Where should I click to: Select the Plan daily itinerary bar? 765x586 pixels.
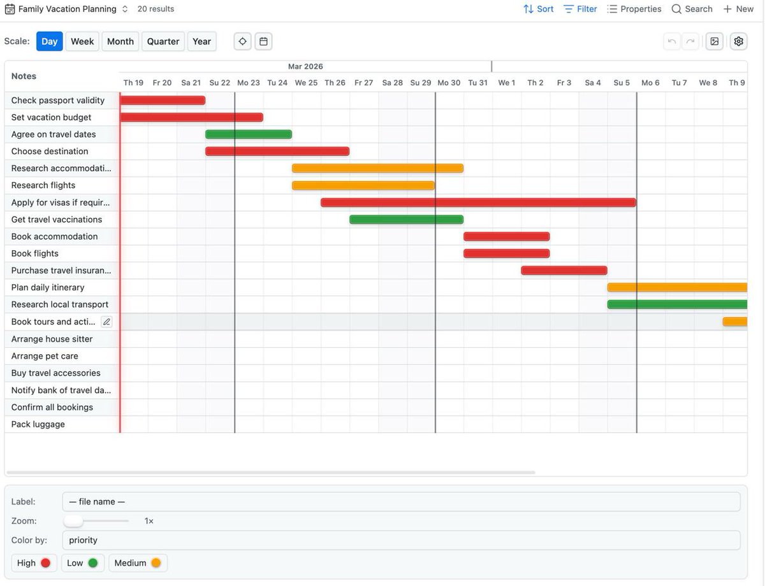click(677, 287)
